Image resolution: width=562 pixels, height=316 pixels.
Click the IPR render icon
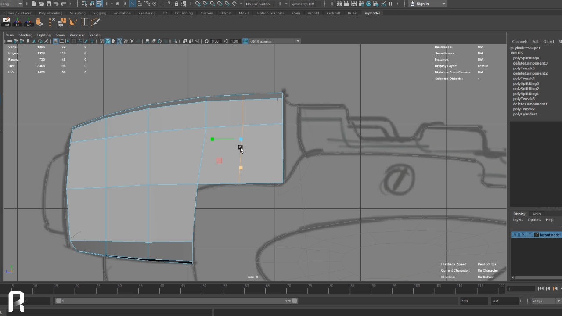[354, 4]
